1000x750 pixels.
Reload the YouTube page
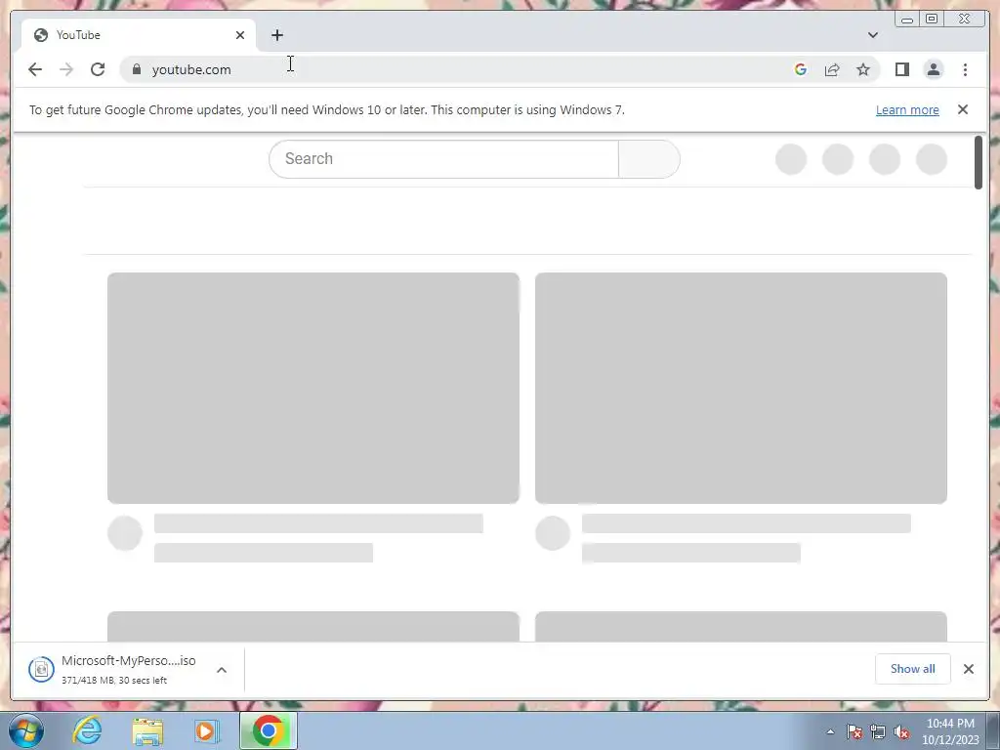pyautogui.click(x=98, y=69)
